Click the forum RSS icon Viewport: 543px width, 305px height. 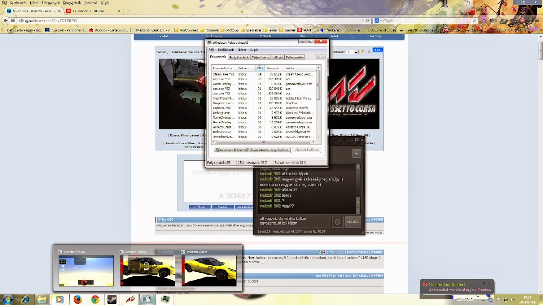377,50
